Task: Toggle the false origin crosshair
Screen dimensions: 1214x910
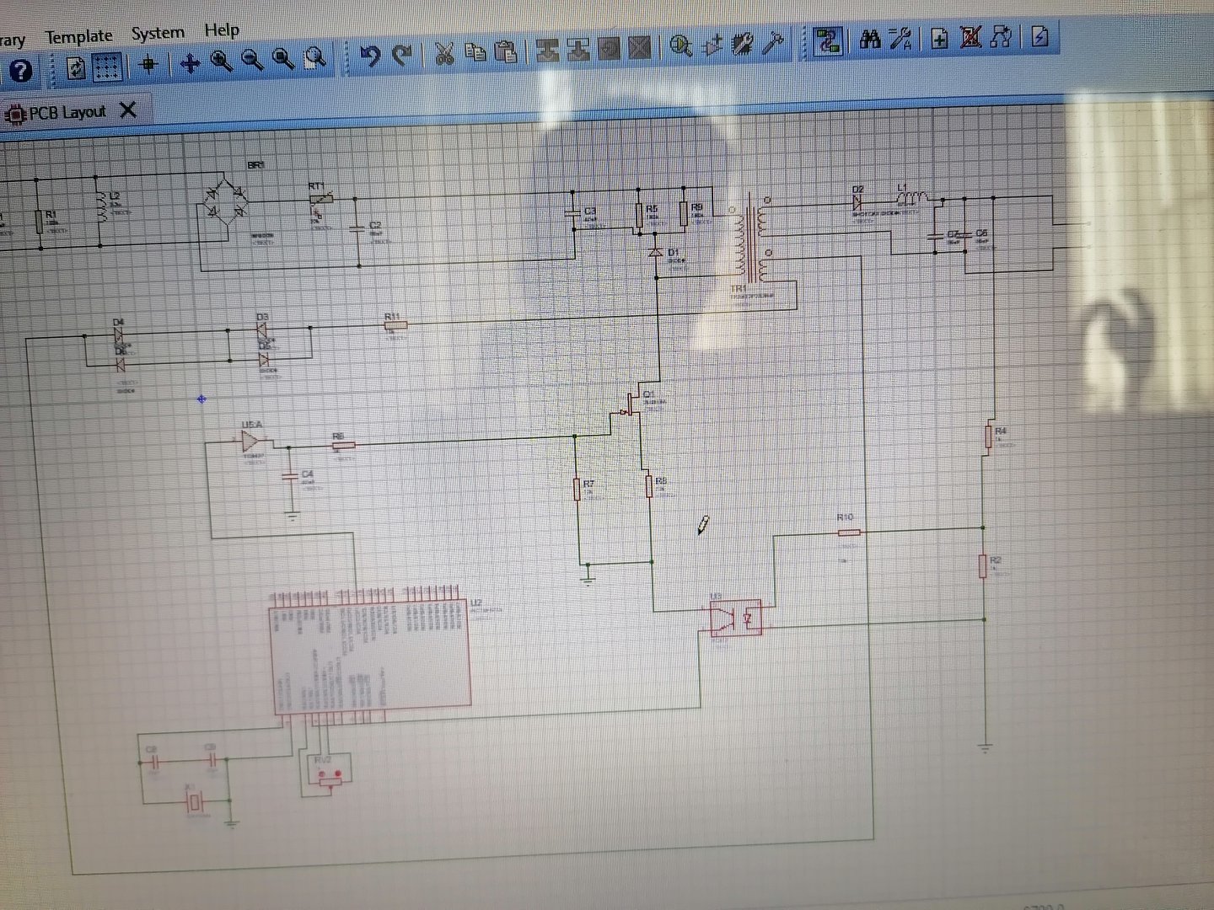Action: 149,65
